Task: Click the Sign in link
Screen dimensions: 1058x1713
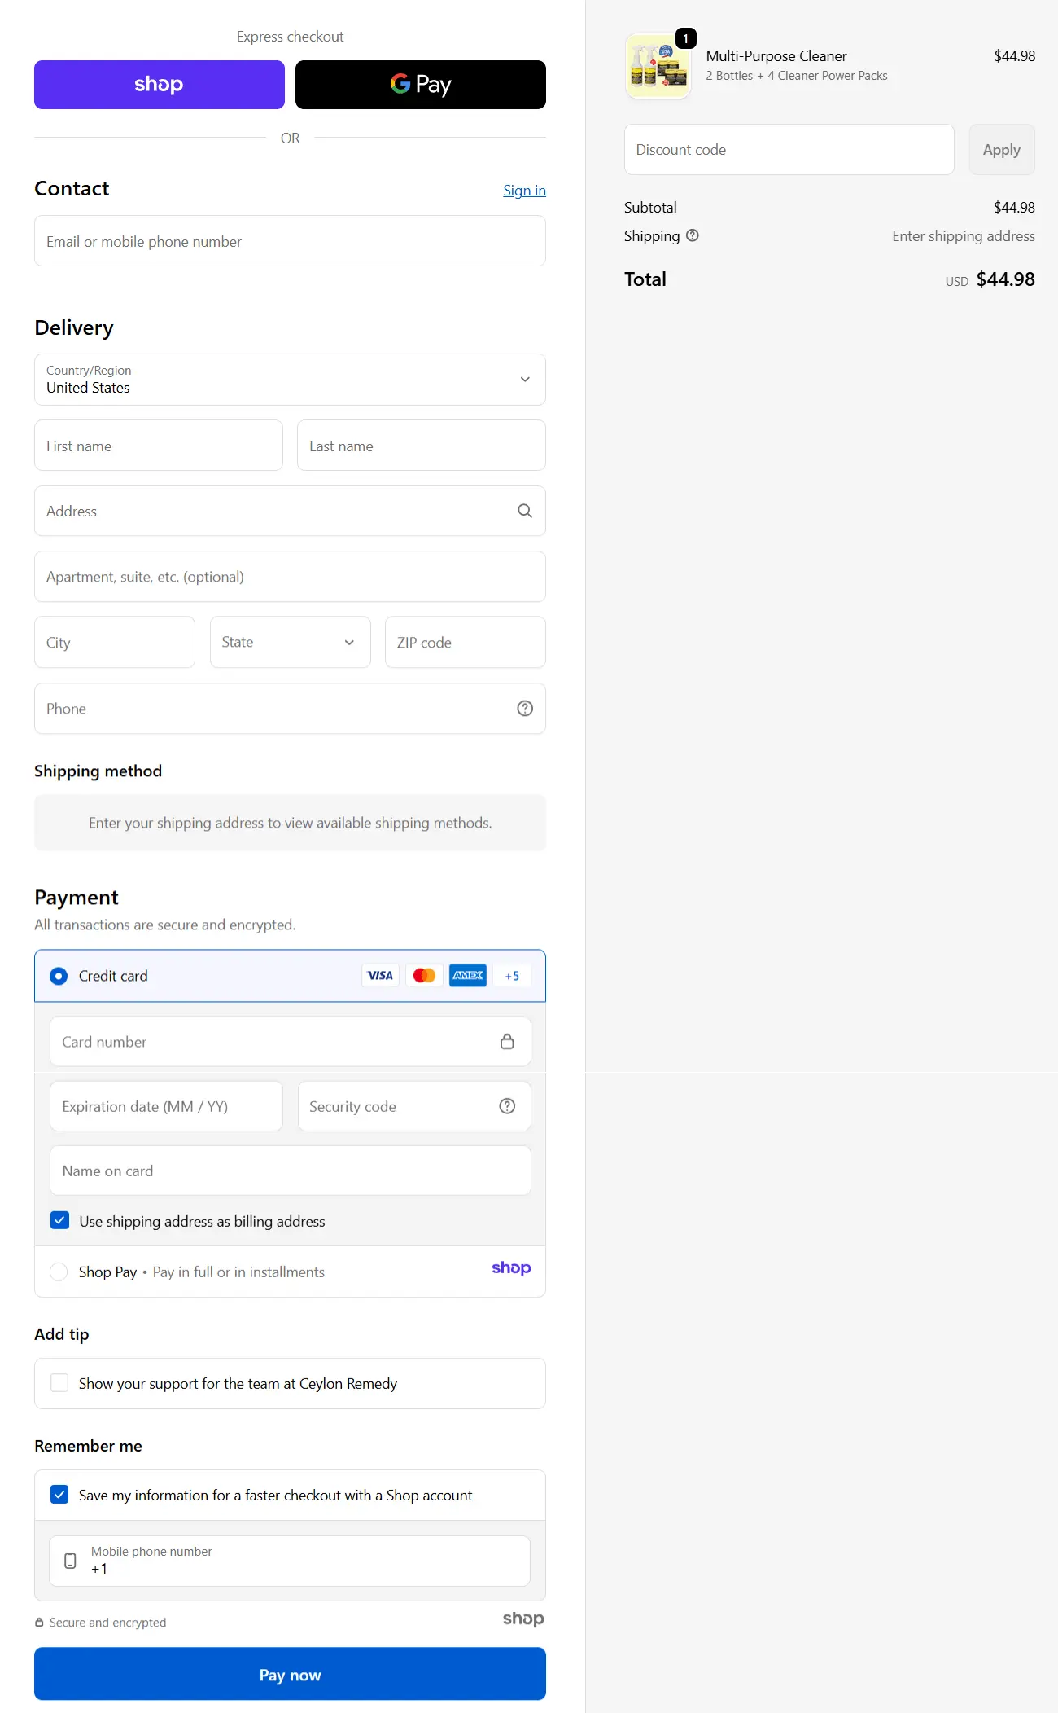Action: click(x=524, y=191)
